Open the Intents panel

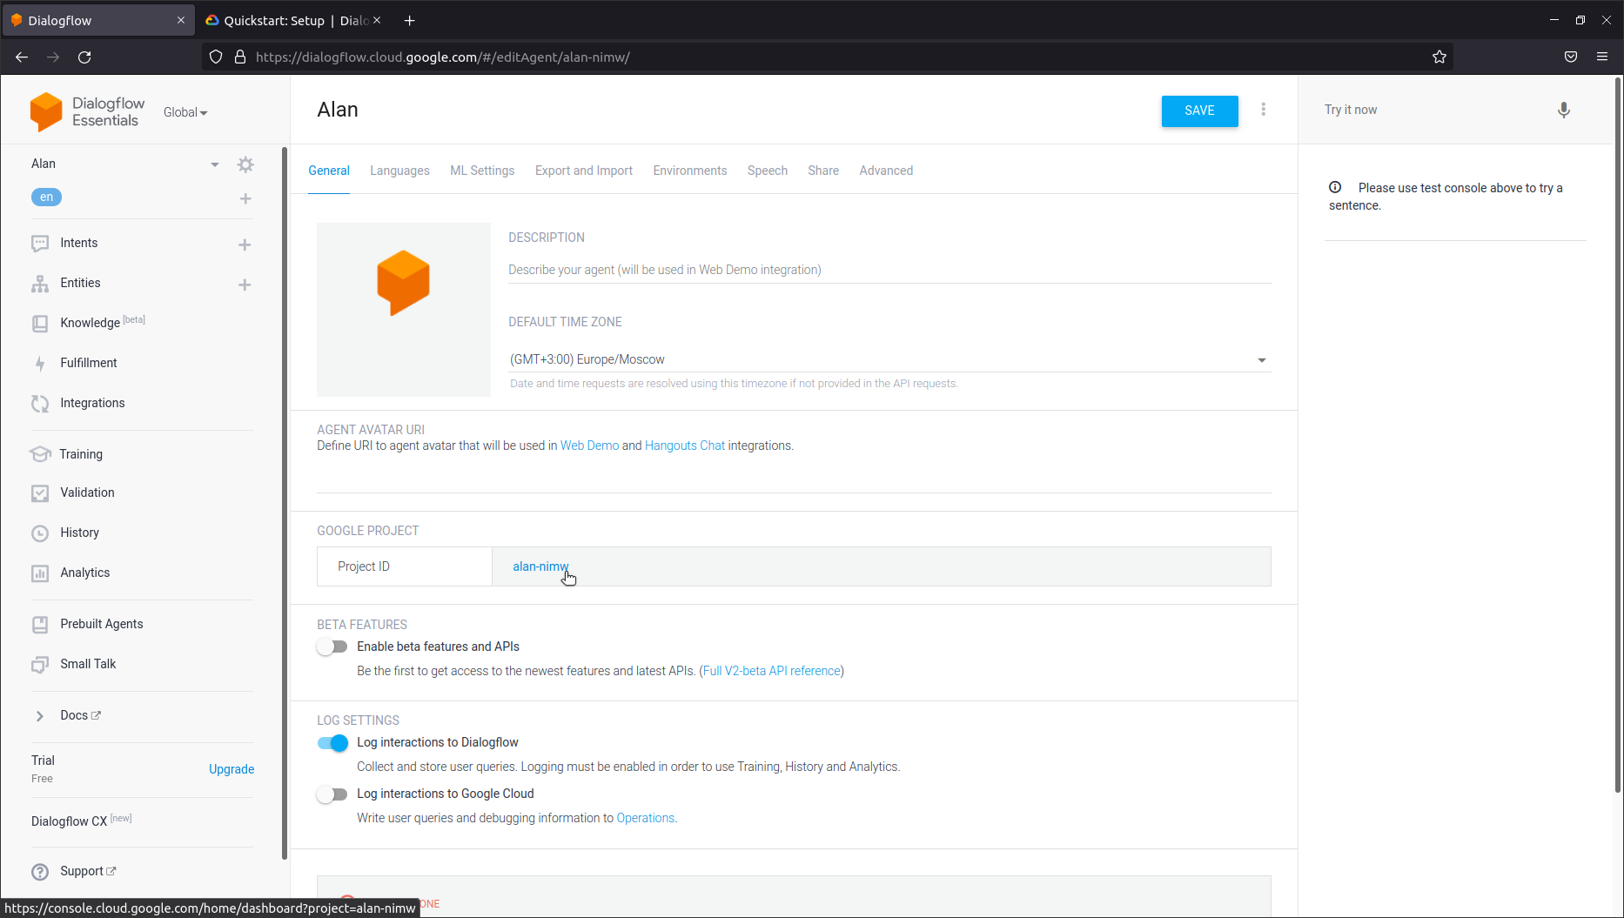pos(79,243)
